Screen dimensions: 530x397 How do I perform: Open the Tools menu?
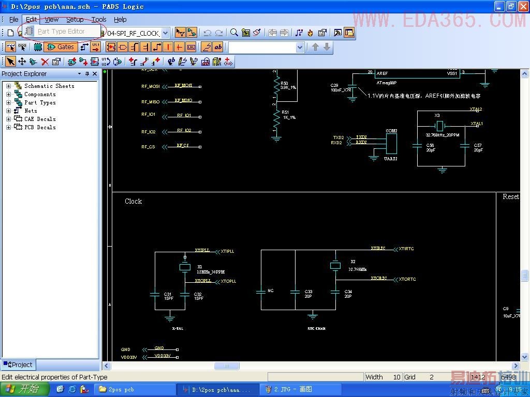[x=98, y=20]
